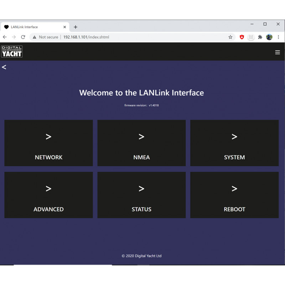Open the ADVANCED settings tile
This screenshot has height=285, width=285.
point(48,195)
